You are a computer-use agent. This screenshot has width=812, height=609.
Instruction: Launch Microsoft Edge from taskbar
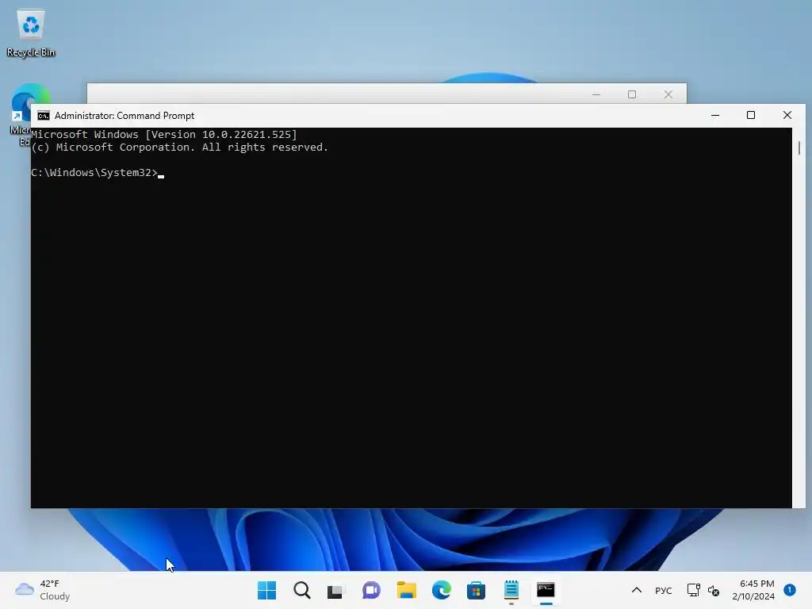(x=441, y=590)
